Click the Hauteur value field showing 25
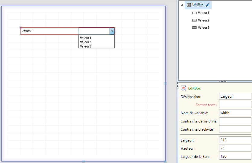 coord(235,148)
